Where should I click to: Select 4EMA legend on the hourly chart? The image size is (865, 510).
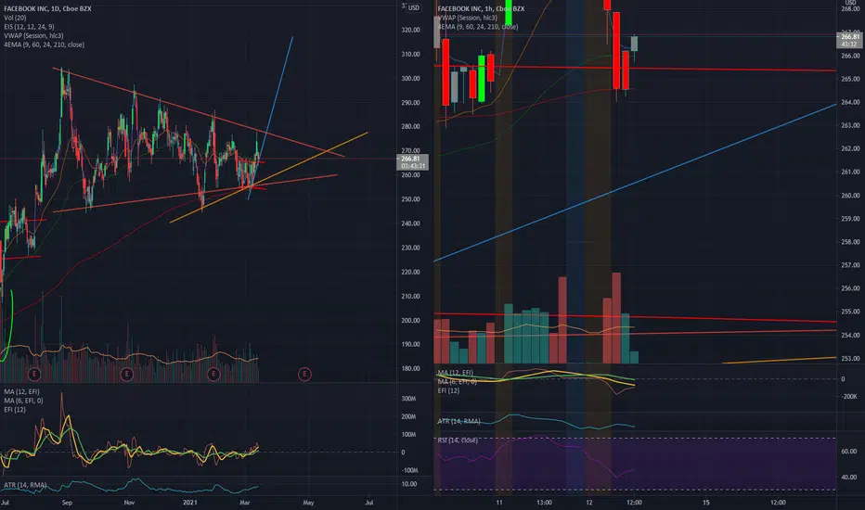click(478, 27)
